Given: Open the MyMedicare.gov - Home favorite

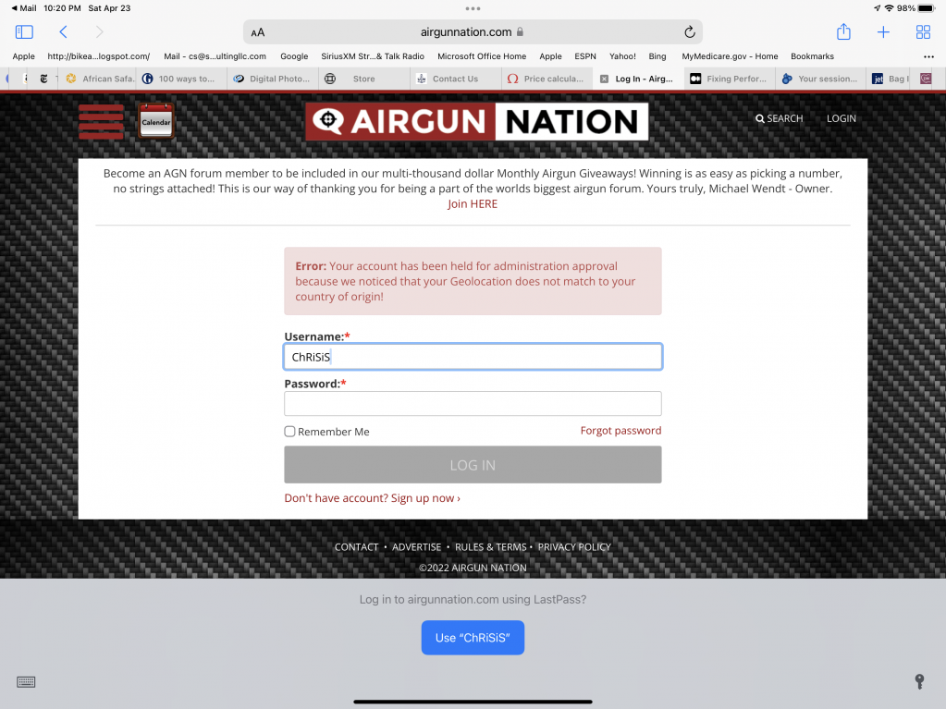Looking at the screenshot, I should click(x=730, y=56).
